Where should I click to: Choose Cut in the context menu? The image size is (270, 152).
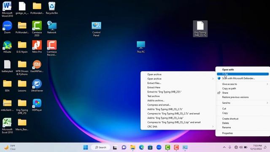[243, 109]
